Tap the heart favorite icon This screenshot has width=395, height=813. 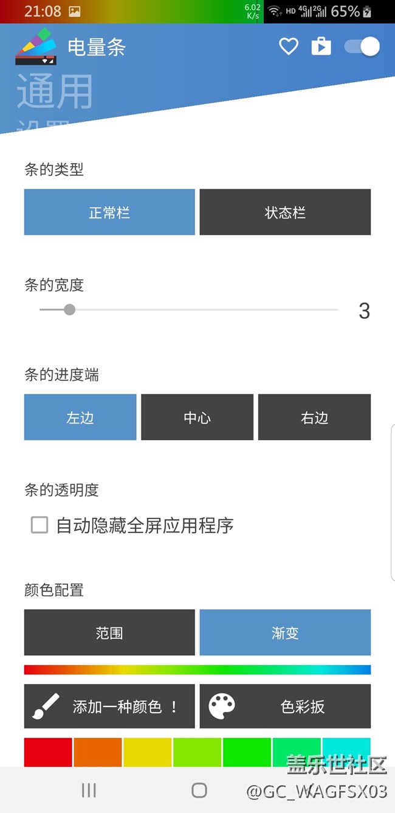[289, 46]
